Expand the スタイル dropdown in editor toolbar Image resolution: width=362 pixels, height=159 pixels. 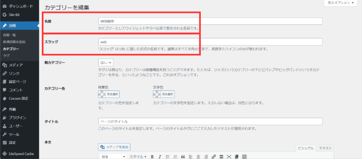tap(138, 157)
